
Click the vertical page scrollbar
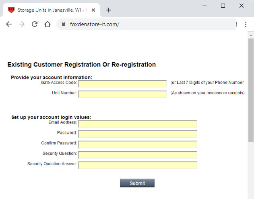(251, 88)
